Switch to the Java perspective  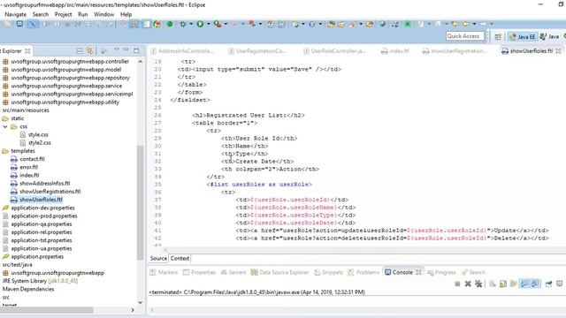pos(550,36)
